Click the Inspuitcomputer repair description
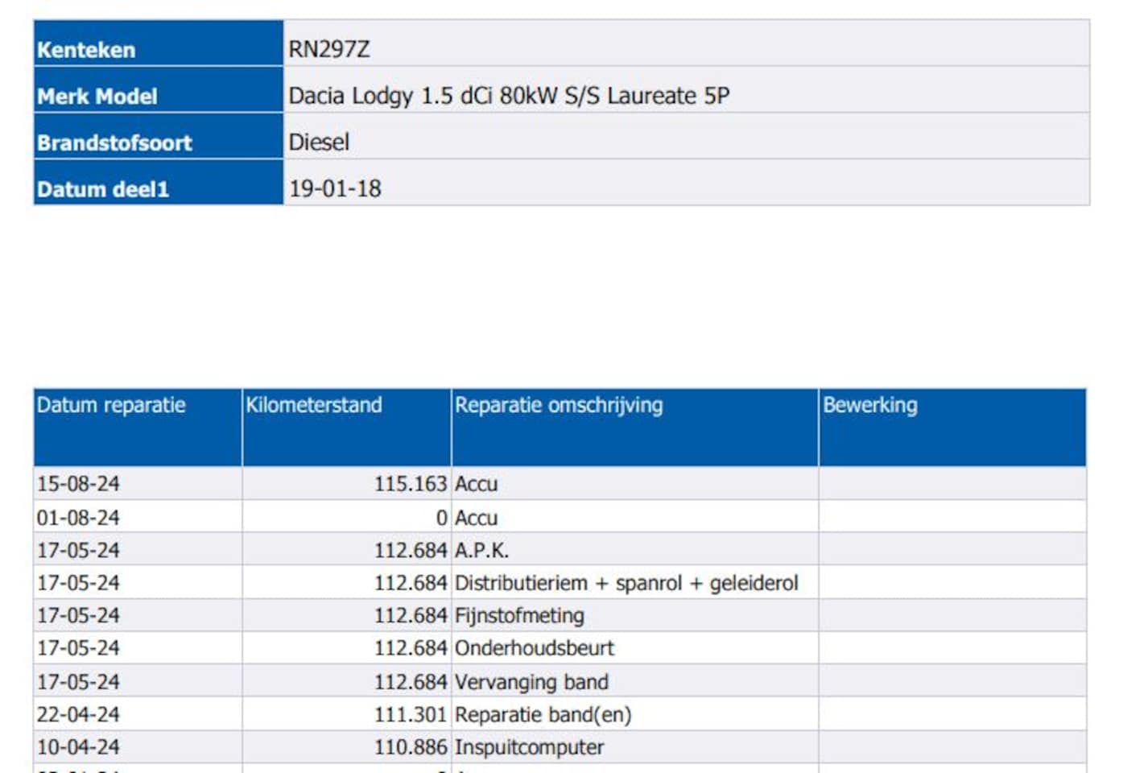Viewport: 1148px width, 773px height. point(529,747)
